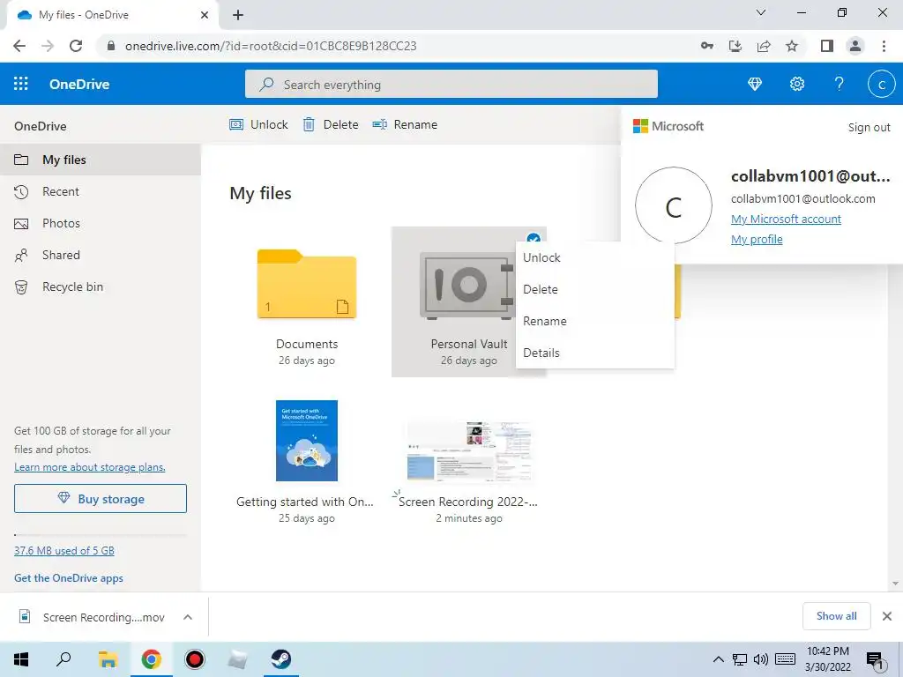Open My profile link

click(756, 239)
